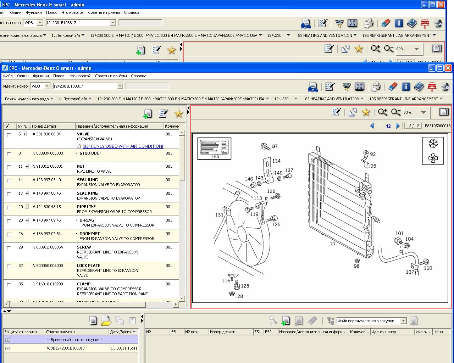Open the Файл menu in front window
The image size is (454, 363).
click(x=8, y=76)
